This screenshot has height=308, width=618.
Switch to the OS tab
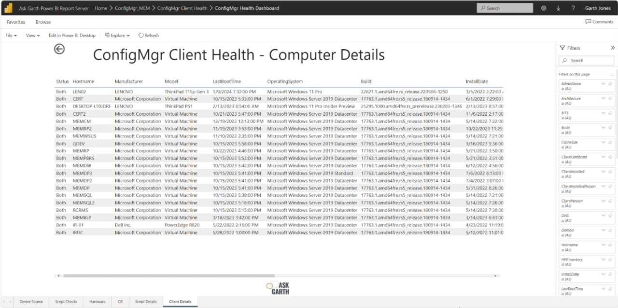pyautogui.click(x=120, y=302)
